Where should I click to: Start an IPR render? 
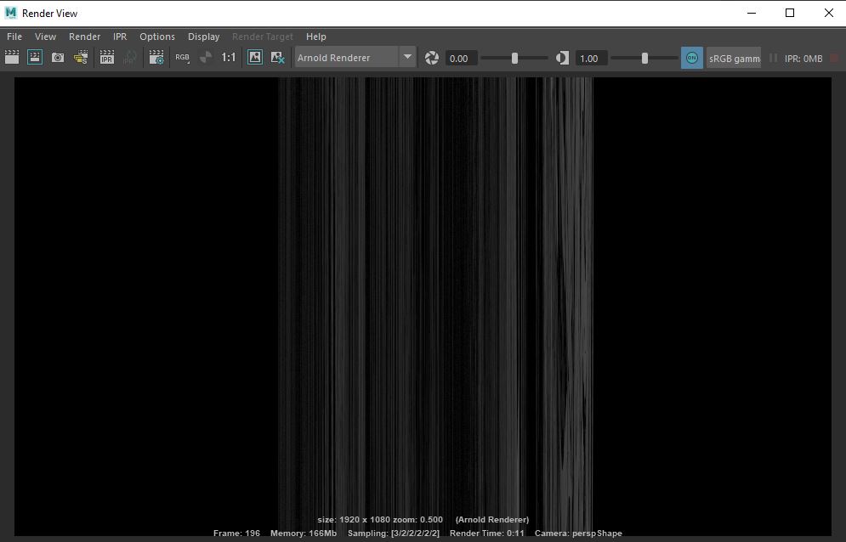[106, 57]
